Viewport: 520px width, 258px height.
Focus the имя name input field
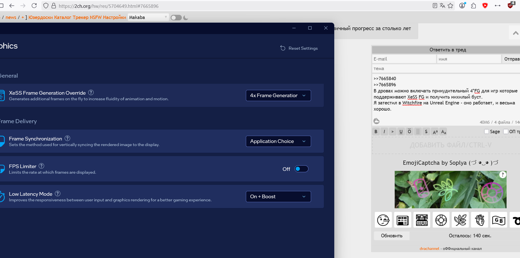[x=469, y=59]
